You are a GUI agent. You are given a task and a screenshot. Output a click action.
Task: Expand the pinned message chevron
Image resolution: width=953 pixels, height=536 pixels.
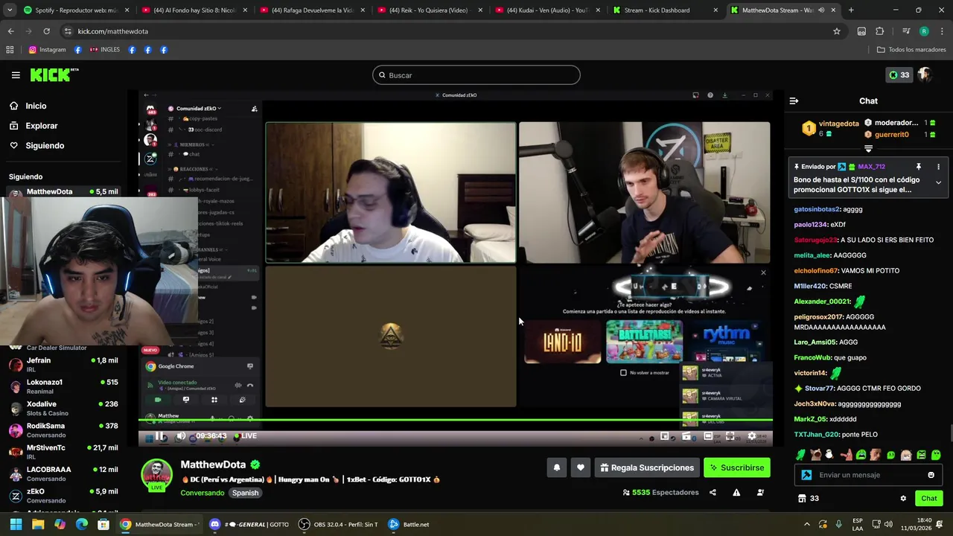coord(938,182)
